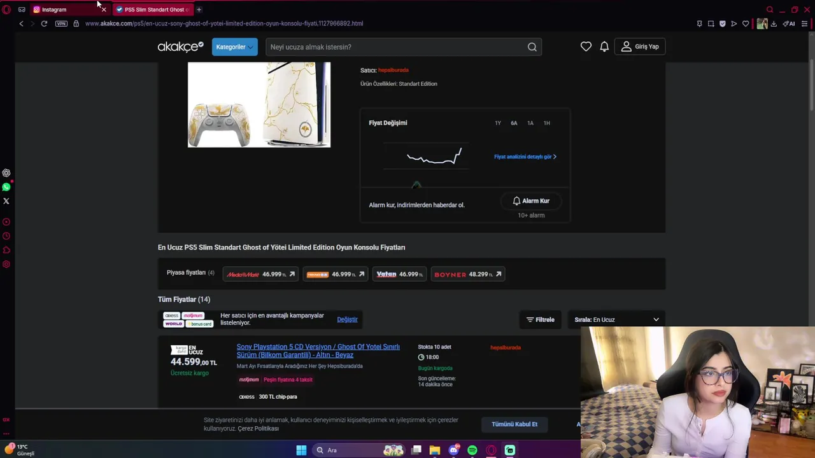This screenshot has width=815, height=458.
Task: Click the search magnifier icon
Action: 532,46
